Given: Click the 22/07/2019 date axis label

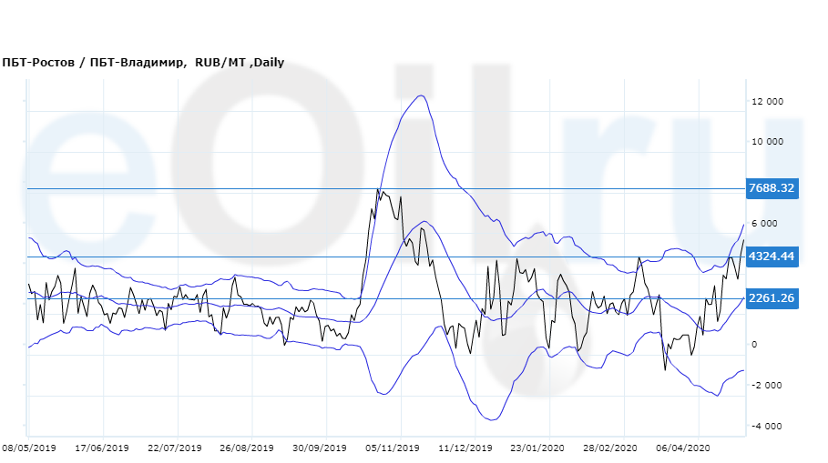Looking at the screenshot, I should pyautogui.click(x=174, y=448).
